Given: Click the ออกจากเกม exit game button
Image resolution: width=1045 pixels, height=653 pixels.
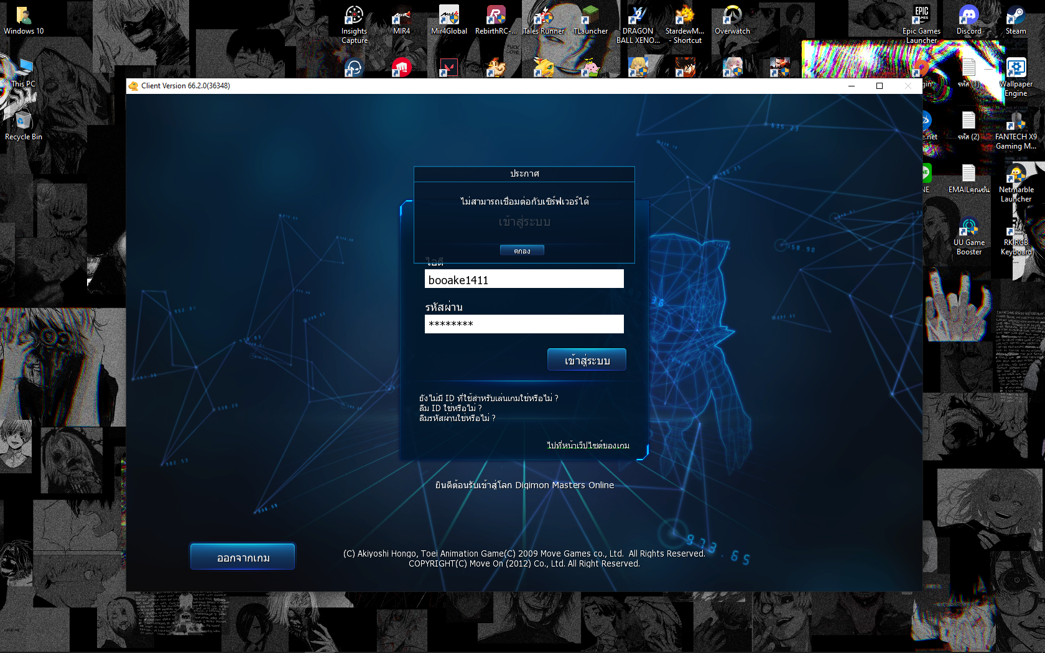Looking at the screenshot, I should point(243,557).
